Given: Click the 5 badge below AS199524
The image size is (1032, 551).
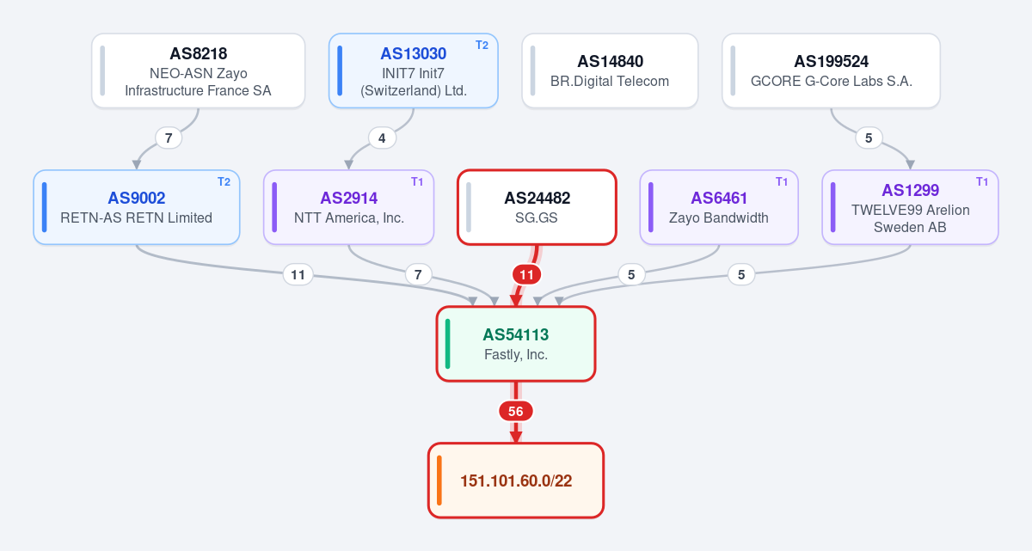Looking at the screenshot, I should point(869,138).
